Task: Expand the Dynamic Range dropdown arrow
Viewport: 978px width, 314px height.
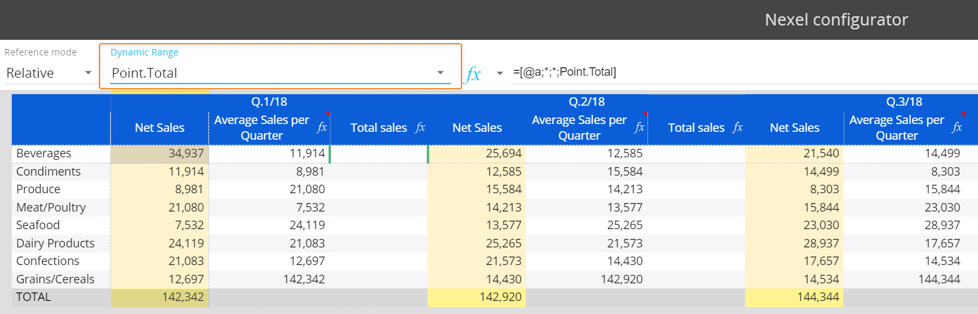Action: (x=441, y=72)
